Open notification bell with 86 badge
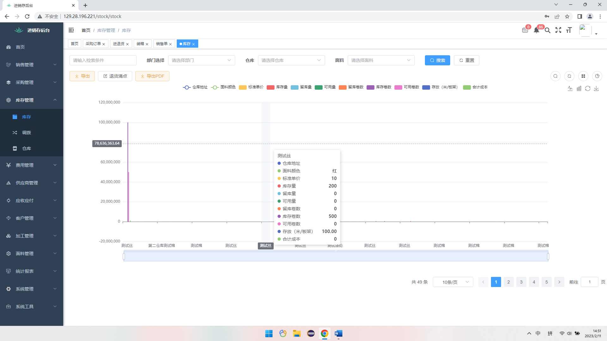This screenshot has width=607, height=341. 536,30
